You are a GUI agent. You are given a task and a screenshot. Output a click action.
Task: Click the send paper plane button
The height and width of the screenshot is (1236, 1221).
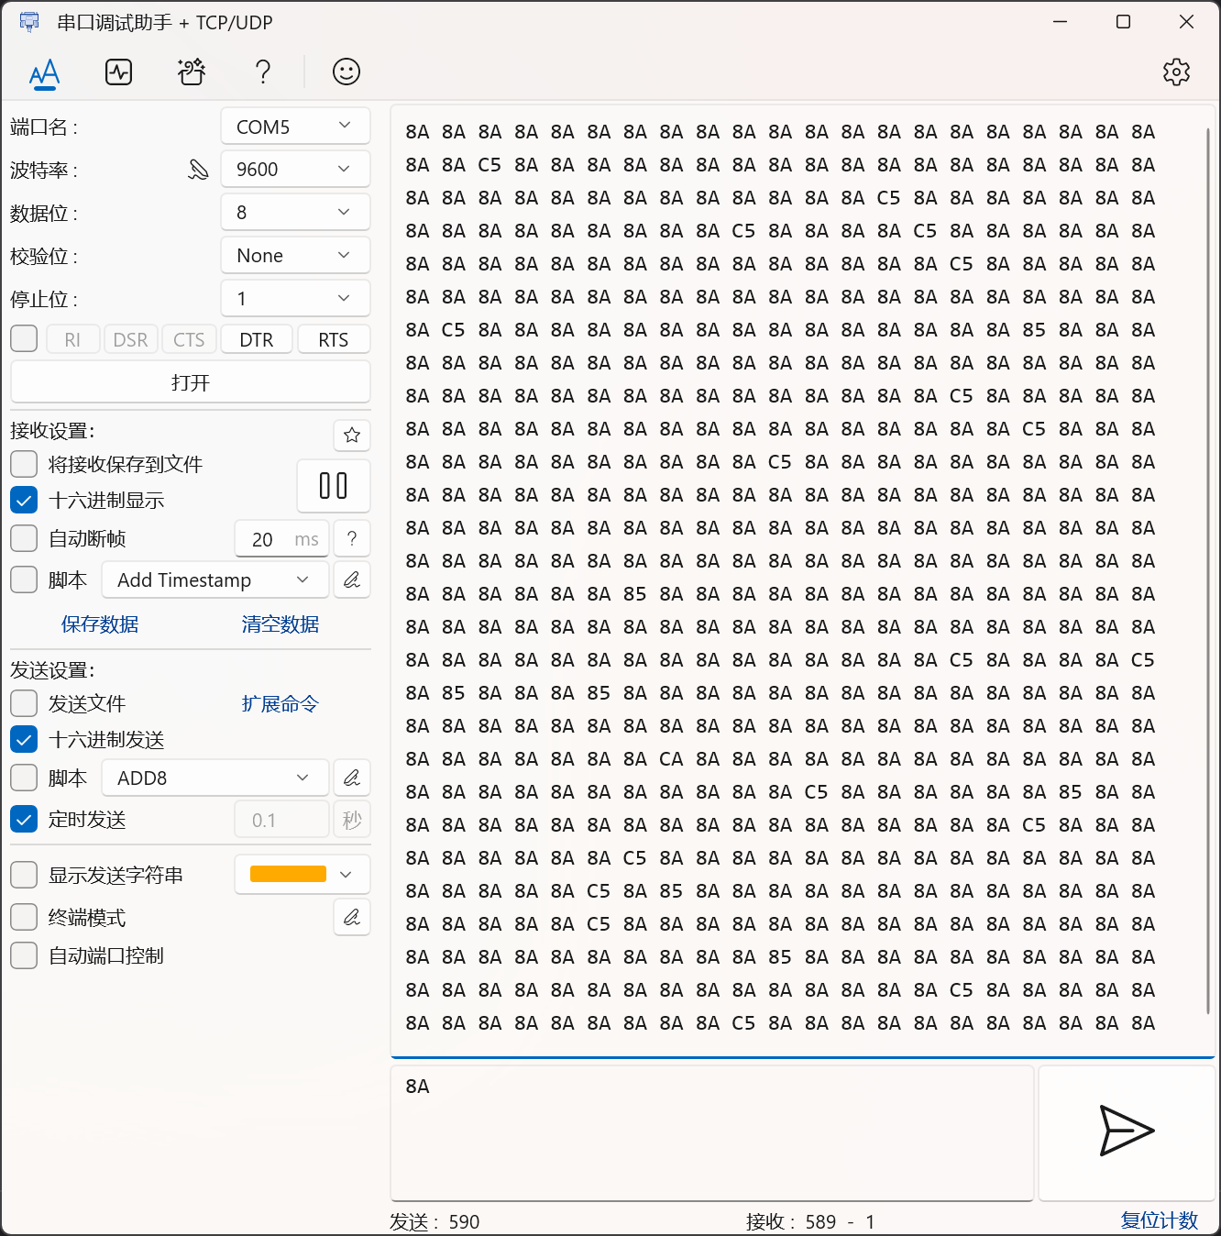pos(1126,1132)
